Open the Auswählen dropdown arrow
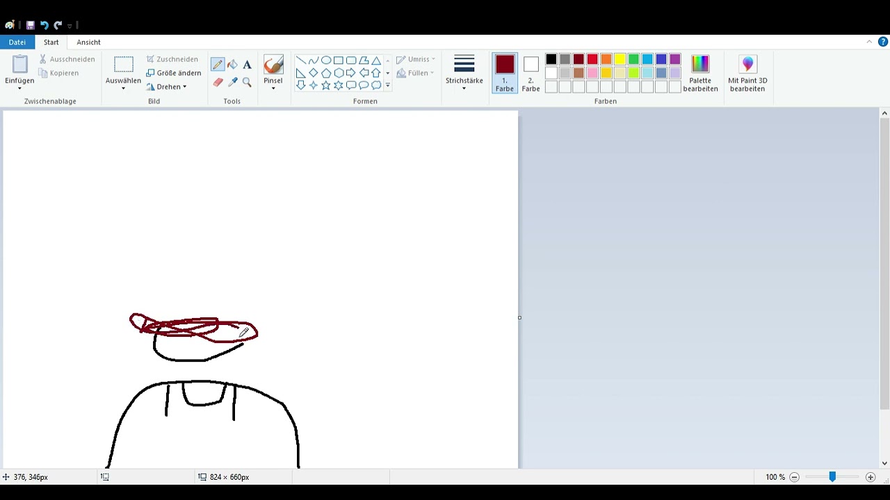 123,88
